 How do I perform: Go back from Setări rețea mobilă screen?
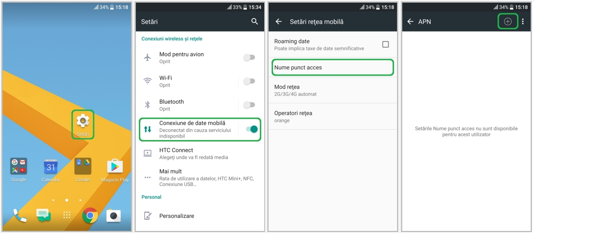pyautogui.click(x=279, y=21)
